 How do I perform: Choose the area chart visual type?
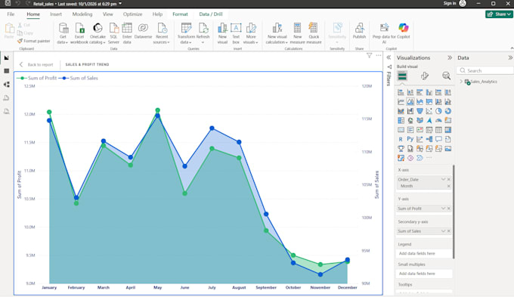[410, 102]
